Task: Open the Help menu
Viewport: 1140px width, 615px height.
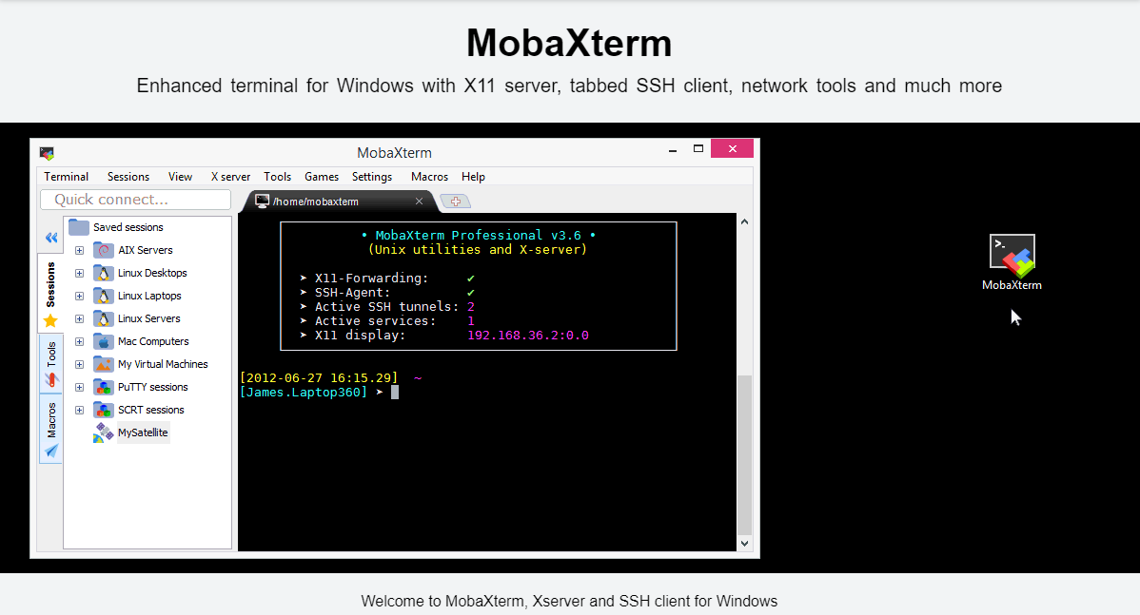Action: [x=473, y=177]
